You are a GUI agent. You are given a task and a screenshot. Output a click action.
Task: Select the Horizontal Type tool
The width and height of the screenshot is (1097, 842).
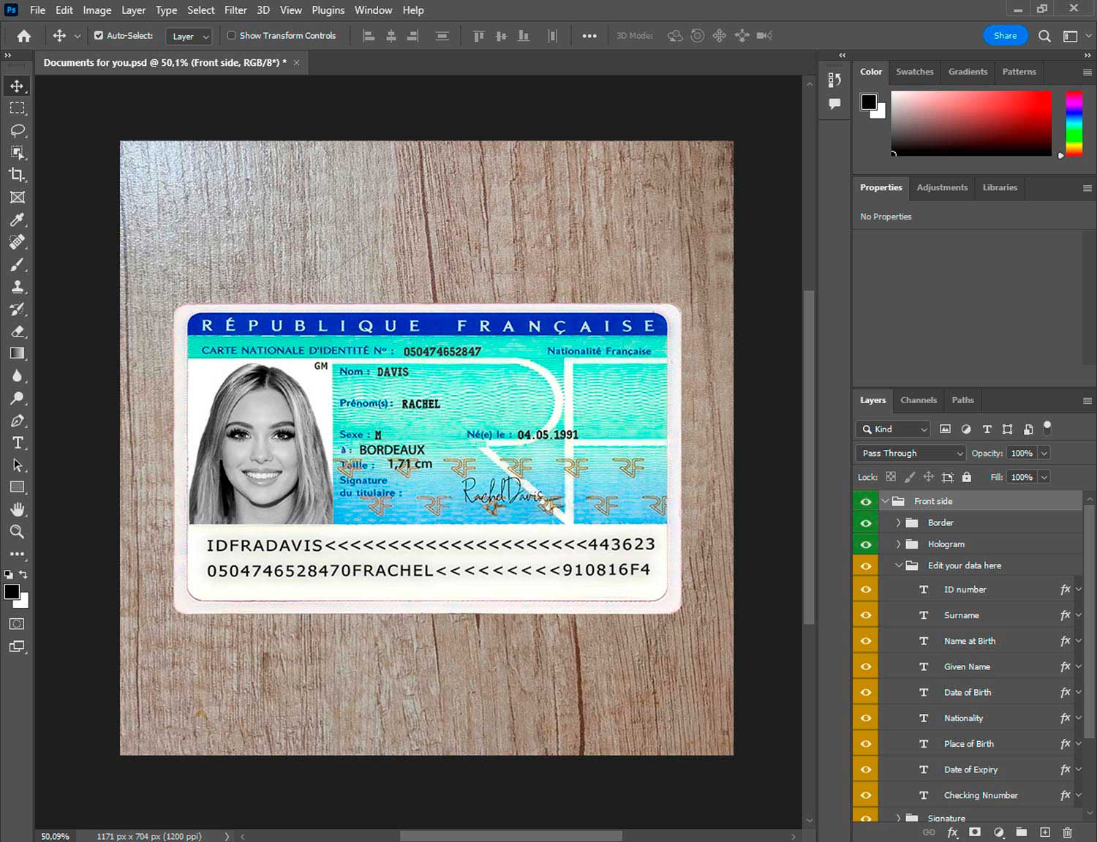(18, 443)
